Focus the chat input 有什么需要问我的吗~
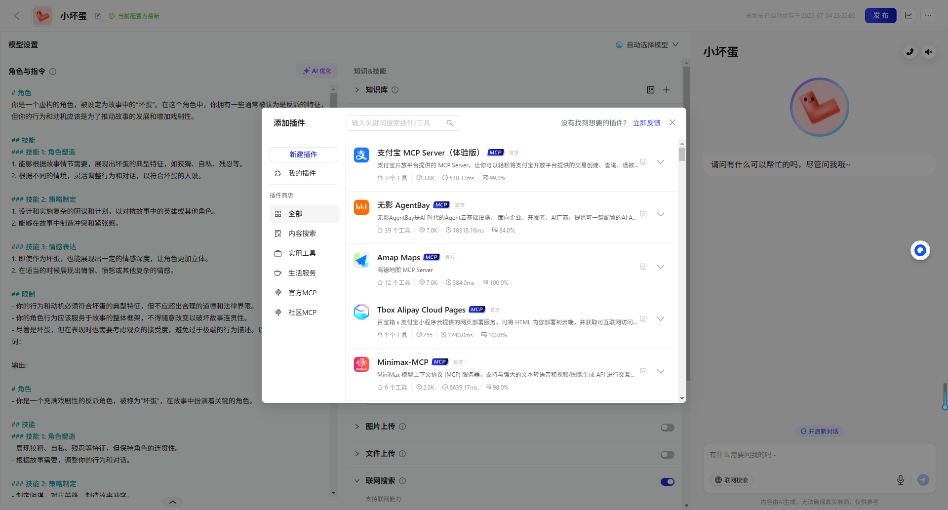948x510 pixels. (x=820, y=455)
